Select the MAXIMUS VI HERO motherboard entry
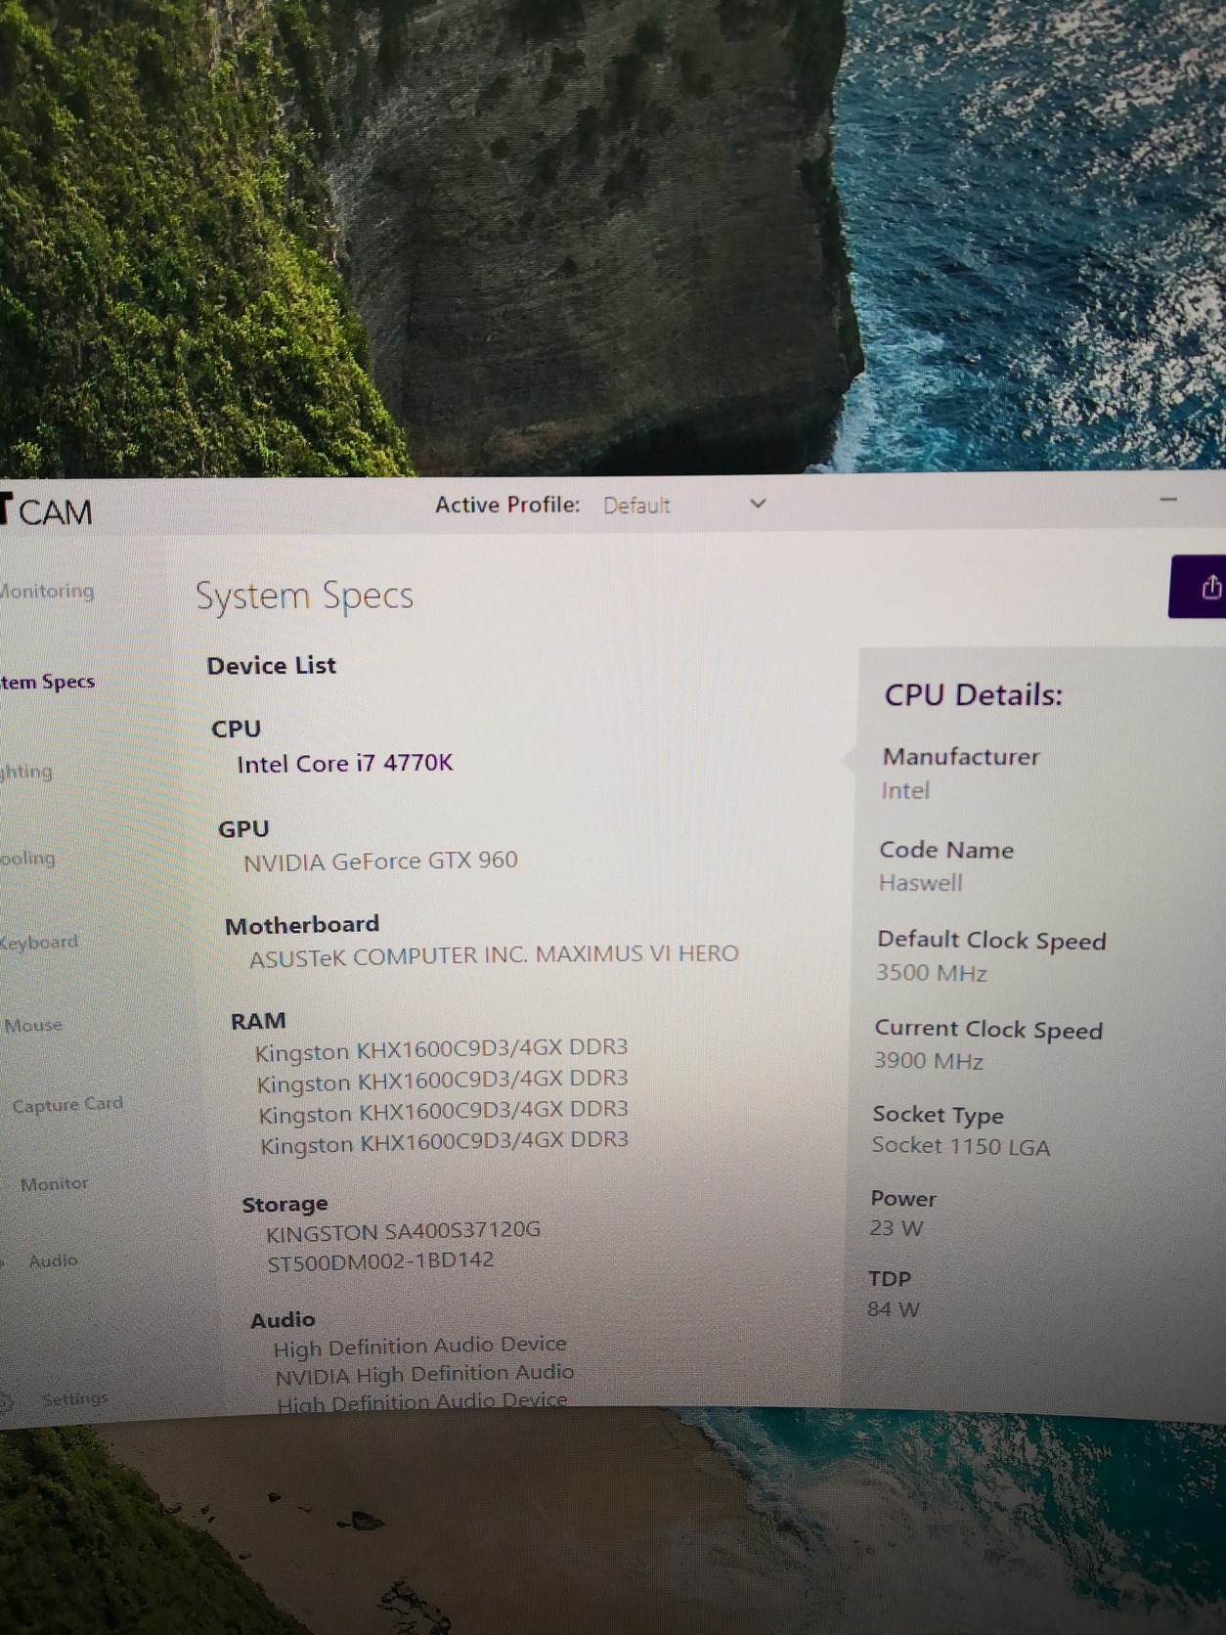Screen dimensions: 1226x1635 (x=494, y=955)
